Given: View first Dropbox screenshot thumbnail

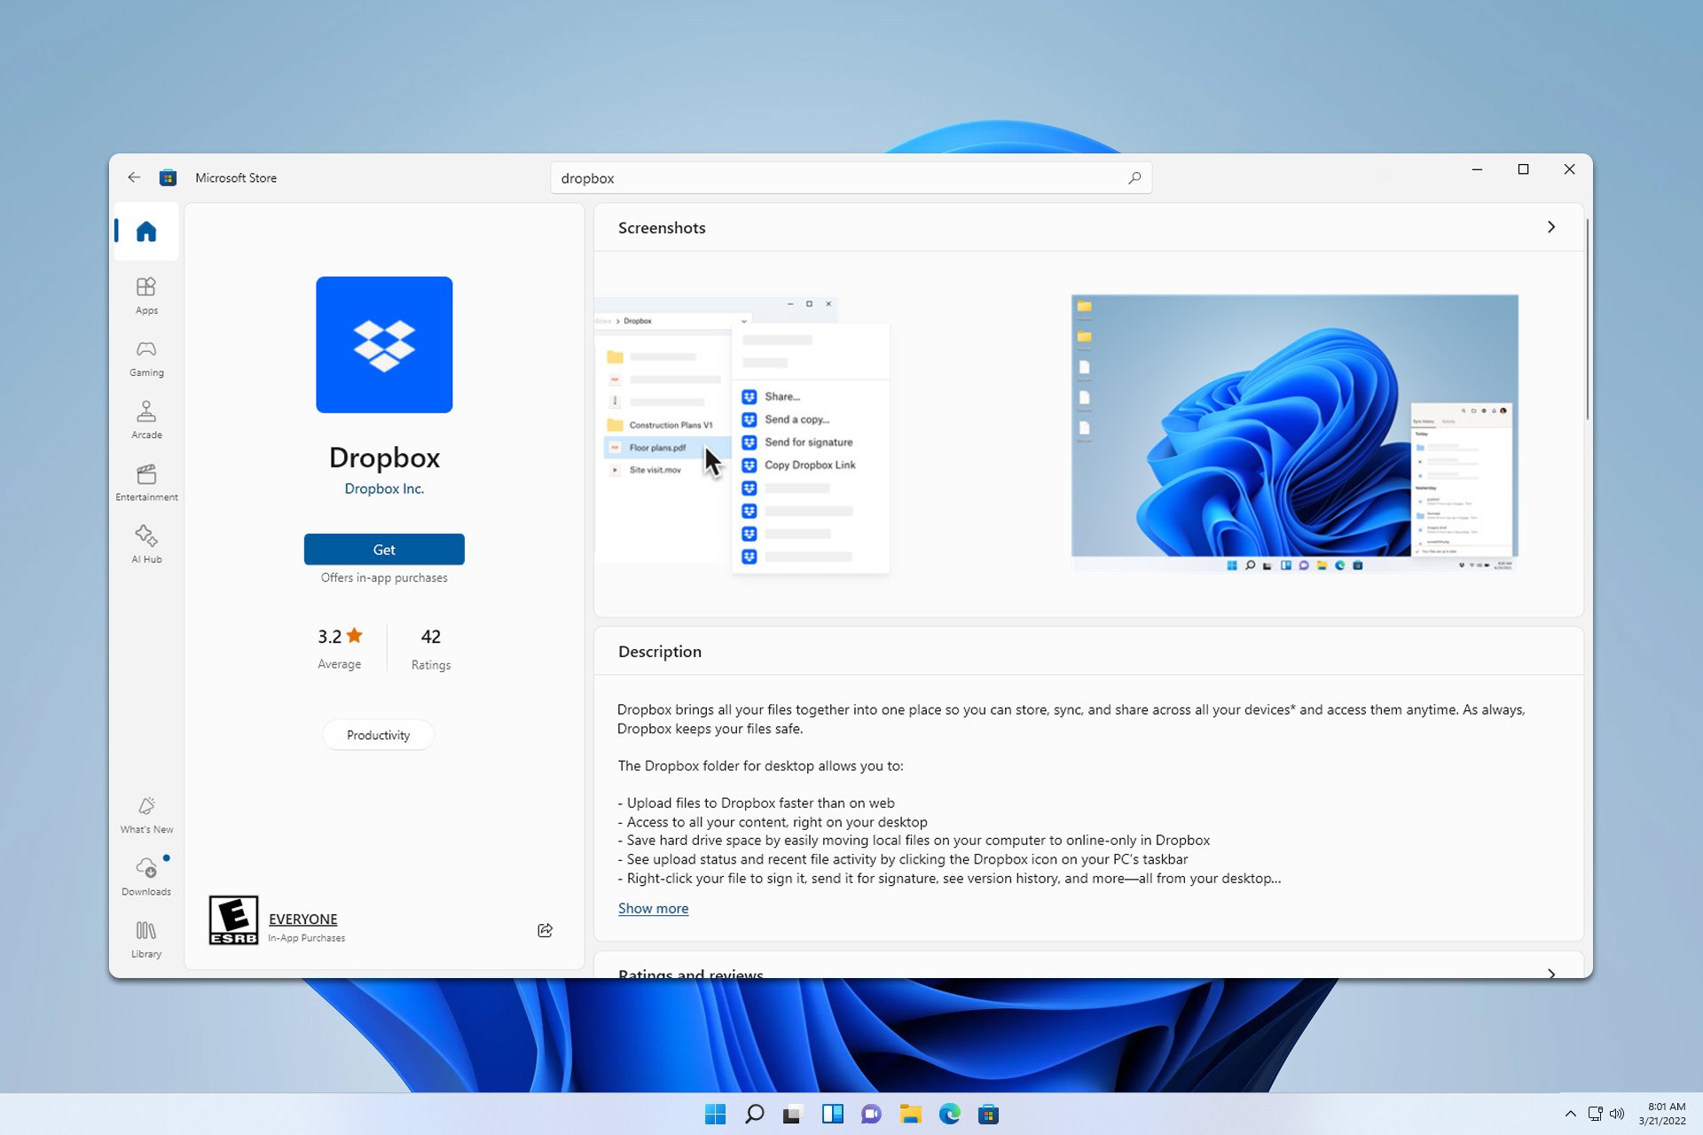Looking at the screenshot, I should click(x=742, y=431).
